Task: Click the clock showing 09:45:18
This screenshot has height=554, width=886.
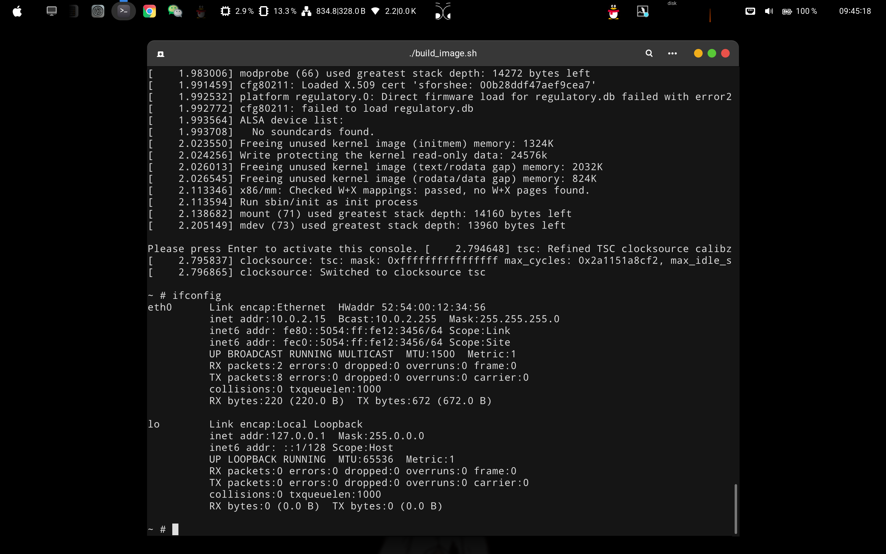Action: coord(855,11)
